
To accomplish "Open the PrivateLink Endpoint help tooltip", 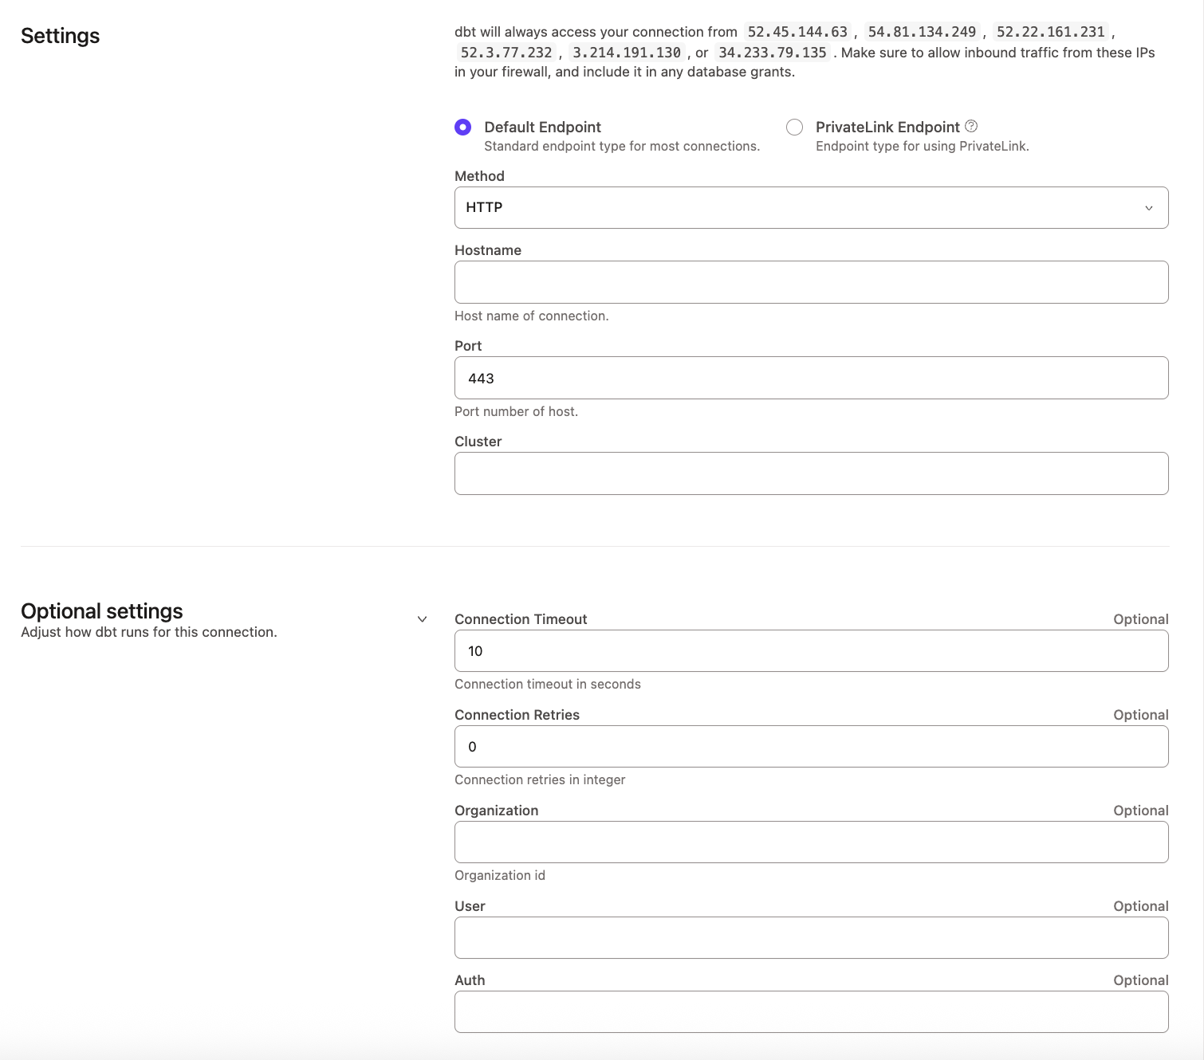I will pyautogui.click(x=971, y=126).
